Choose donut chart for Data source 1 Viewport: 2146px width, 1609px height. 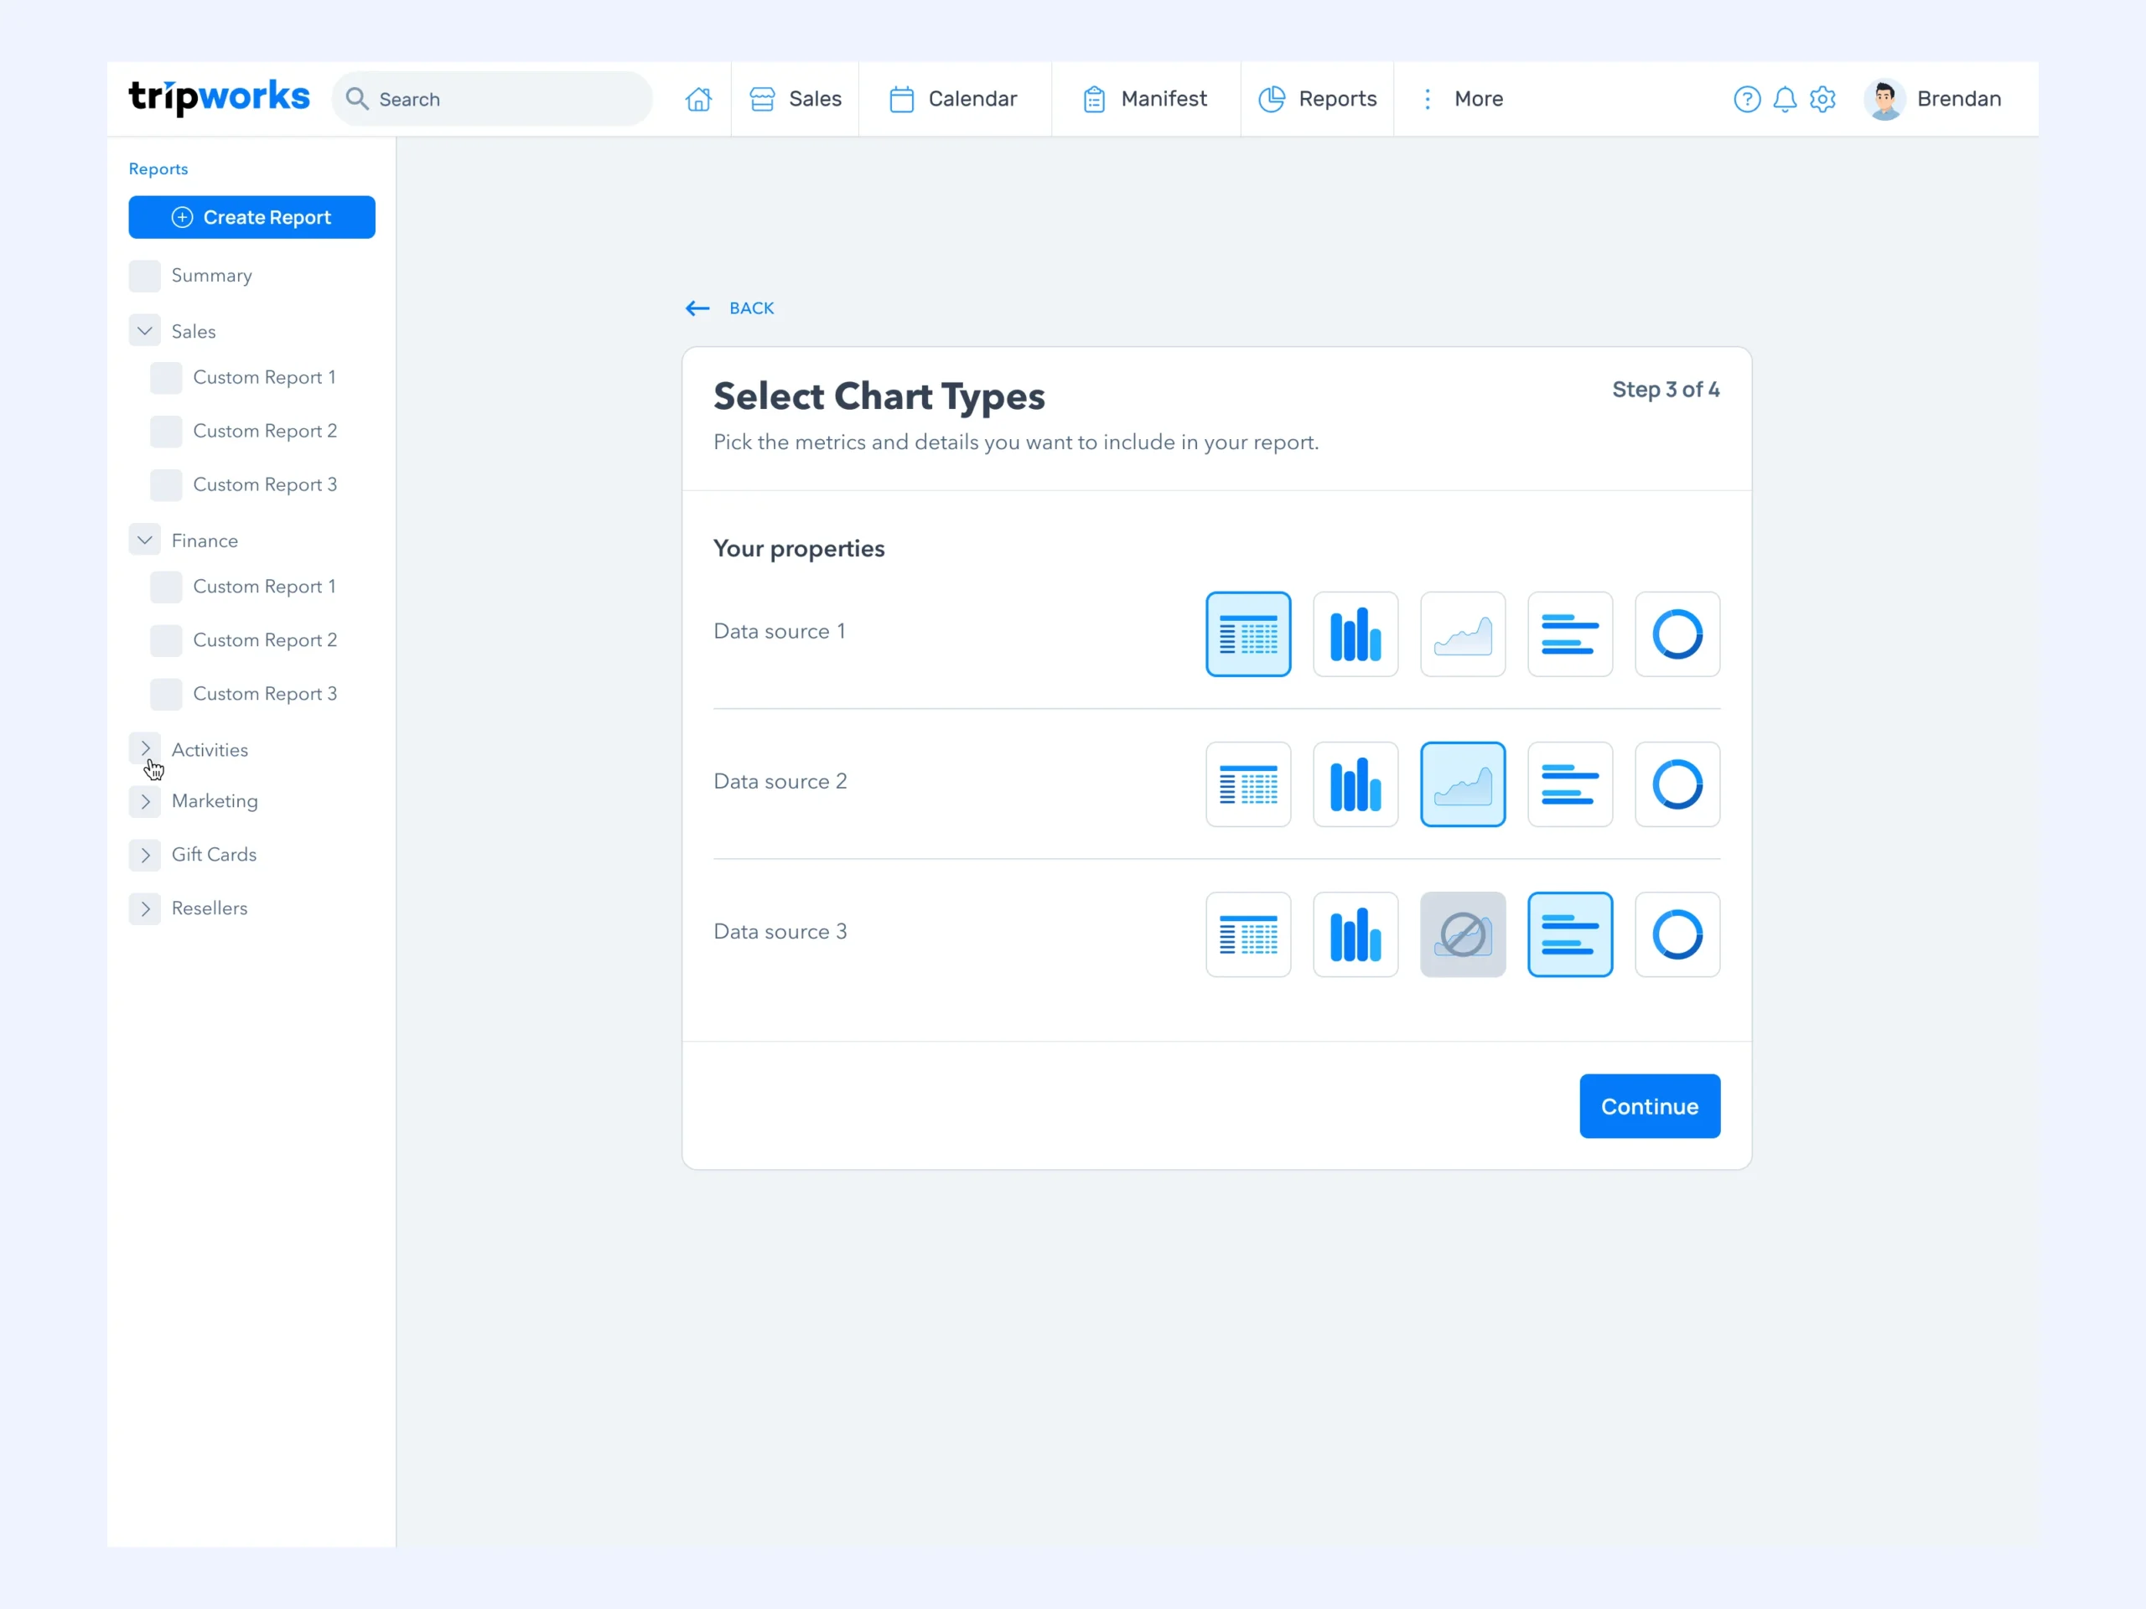1677,634
